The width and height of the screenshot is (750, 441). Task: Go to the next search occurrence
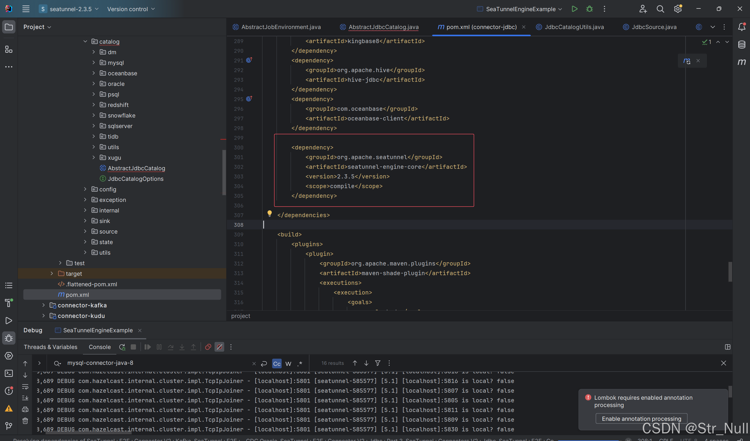point(366,363)
